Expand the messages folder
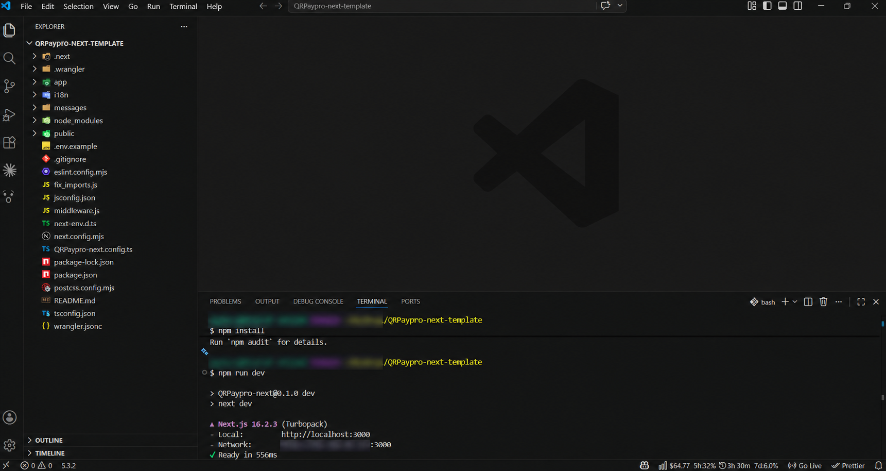Image resolution: width=886 pixels, height=471 pixels. [x=34, y=108]
